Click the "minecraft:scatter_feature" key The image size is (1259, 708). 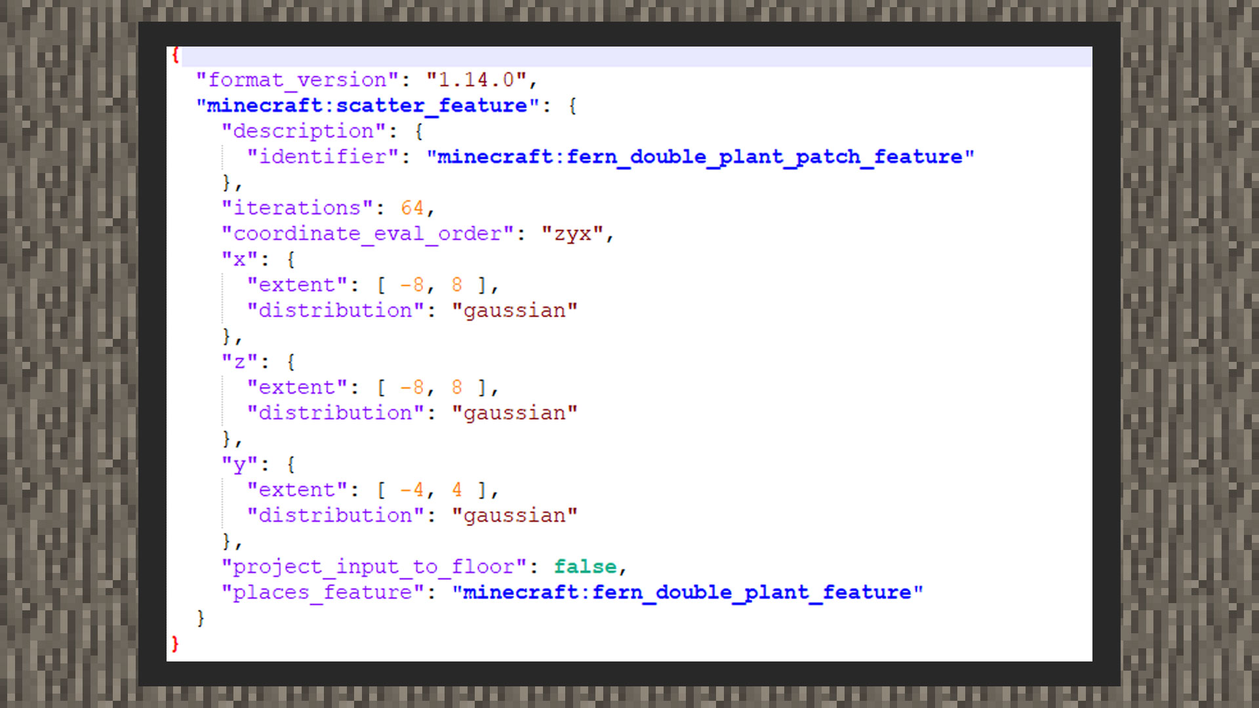(x=368, y=106)
